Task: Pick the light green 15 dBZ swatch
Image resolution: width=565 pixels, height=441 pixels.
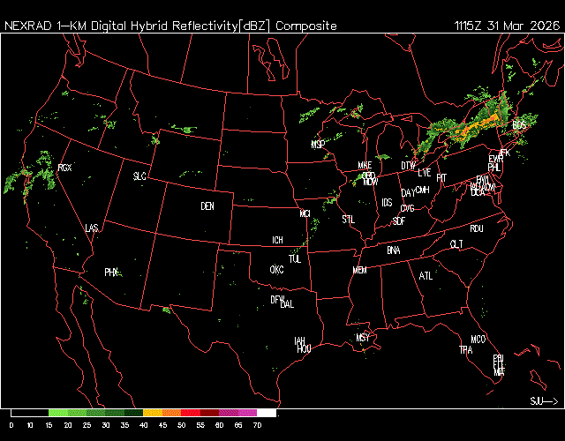Action: tap(57, 413)
